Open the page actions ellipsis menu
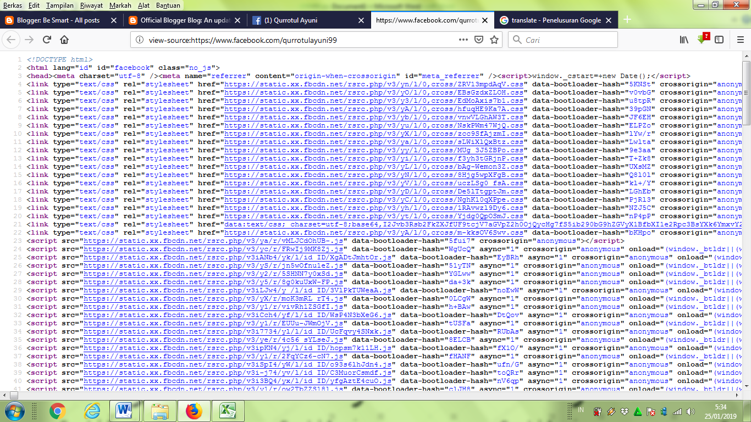The width and height of the screenshot is (751, 422). 463,39
